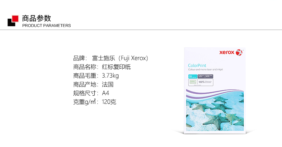Click the 500 sheets badge on package
Screen dimensions: 282x147
click(209, 76)
